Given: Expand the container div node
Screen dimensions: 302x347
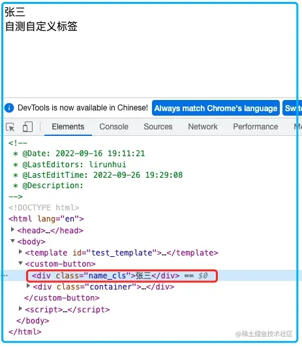Looking at the screenshot, I should pos(28,286).
